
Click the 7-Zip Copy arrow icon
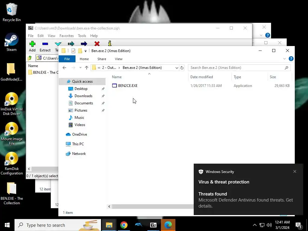(71, 44)
